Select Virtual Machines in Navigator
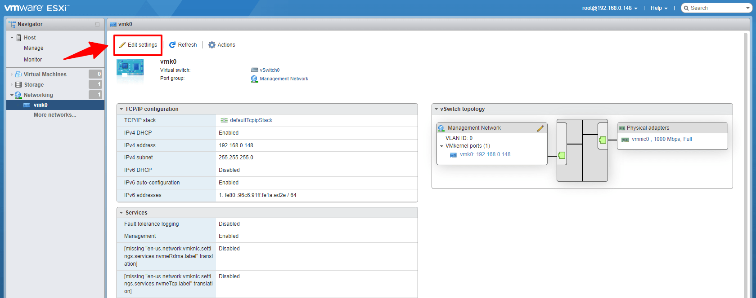This screenshot has height=298, width=756. [45, 74]
